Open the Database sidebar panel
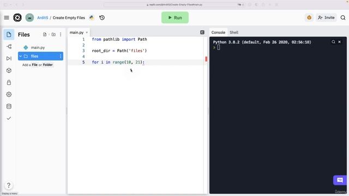Image resolution: width=349 pixels, height=196 pixels. pyautogui.click(x=9, y=107)
